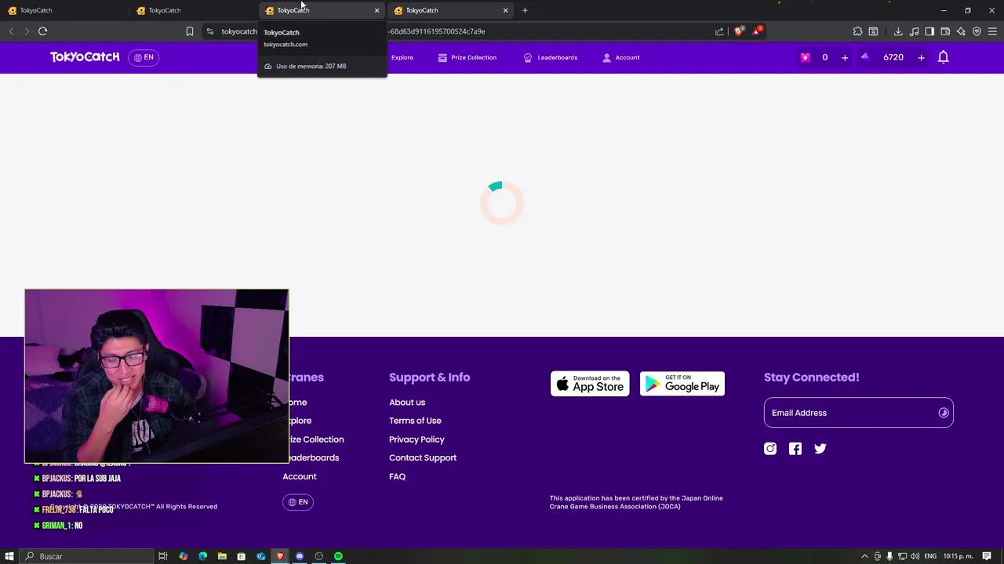Open FAQ footer link
This screenshot has height=564, width=1004.
tap(397, 476)
